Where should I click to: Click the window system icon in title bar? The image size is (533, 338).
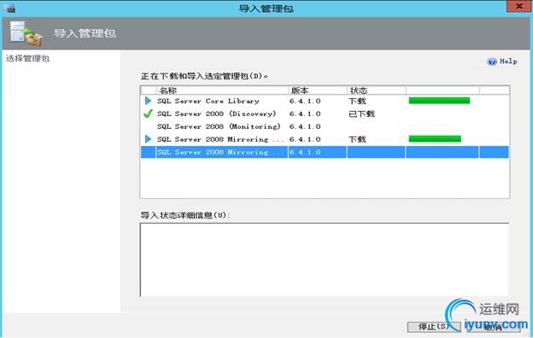[x=10, y=9]
